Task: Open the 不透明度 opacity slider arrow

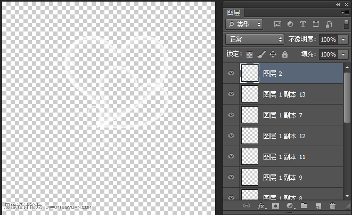Action: pos(343,39)
